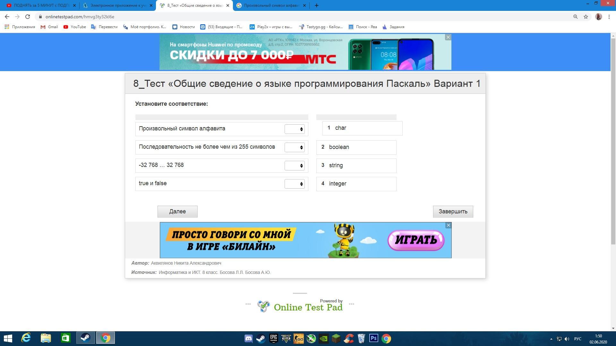Image resolution: width=616 pixels, height=346 pixels.
Task: Open Chrome three-dot menu
Action: point(609,17)
